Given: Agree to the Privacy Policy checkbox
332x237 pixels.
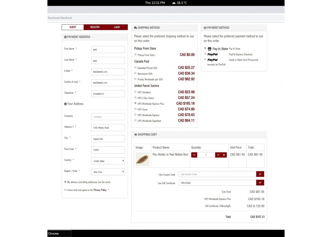Looking at the screenshot, I should [65, 190].
